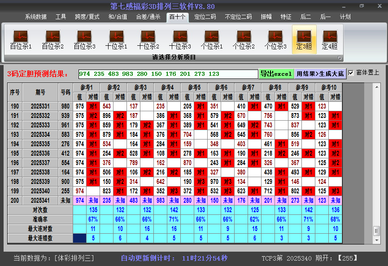Image resolution: width=388 pixels, height=266 pixels.
Task: Select the 百位杀2 analysis icon
Action: point(52,39)
